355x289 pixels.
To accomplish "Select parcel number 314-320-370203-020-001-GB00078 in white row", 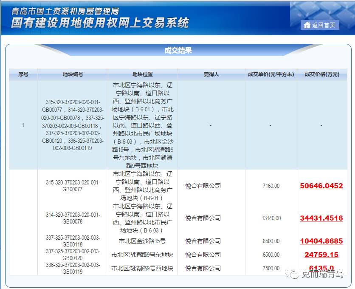I will pos(73,218).
